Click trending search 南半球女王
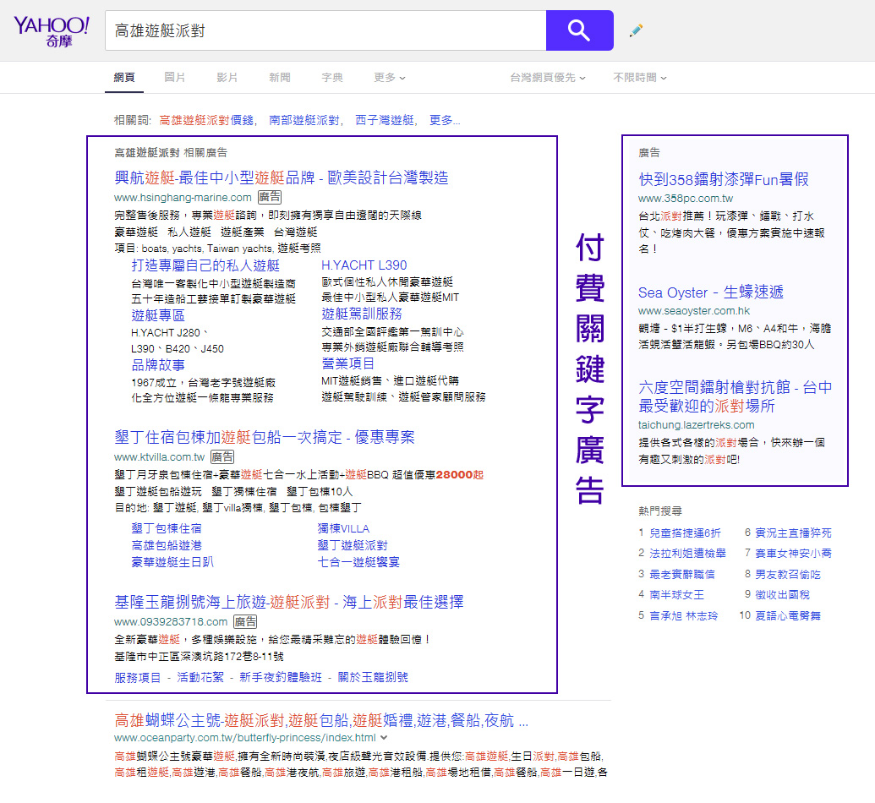The width and height of the screenshot is (875, 803). [x=677, y=595]
